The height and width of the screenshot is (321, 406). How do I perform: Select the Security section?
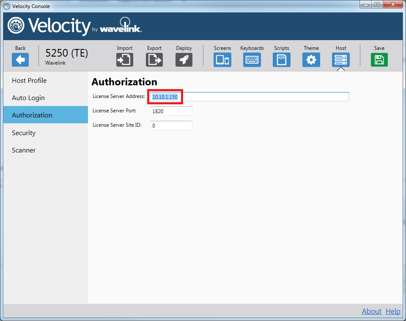(23, 133)
